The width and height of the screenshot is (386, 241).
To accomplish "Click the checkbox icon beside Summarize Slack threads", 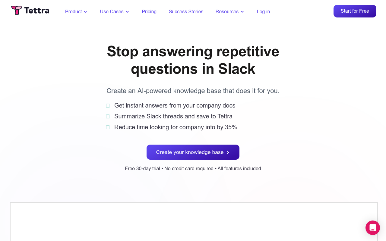I will pos(108,117).
